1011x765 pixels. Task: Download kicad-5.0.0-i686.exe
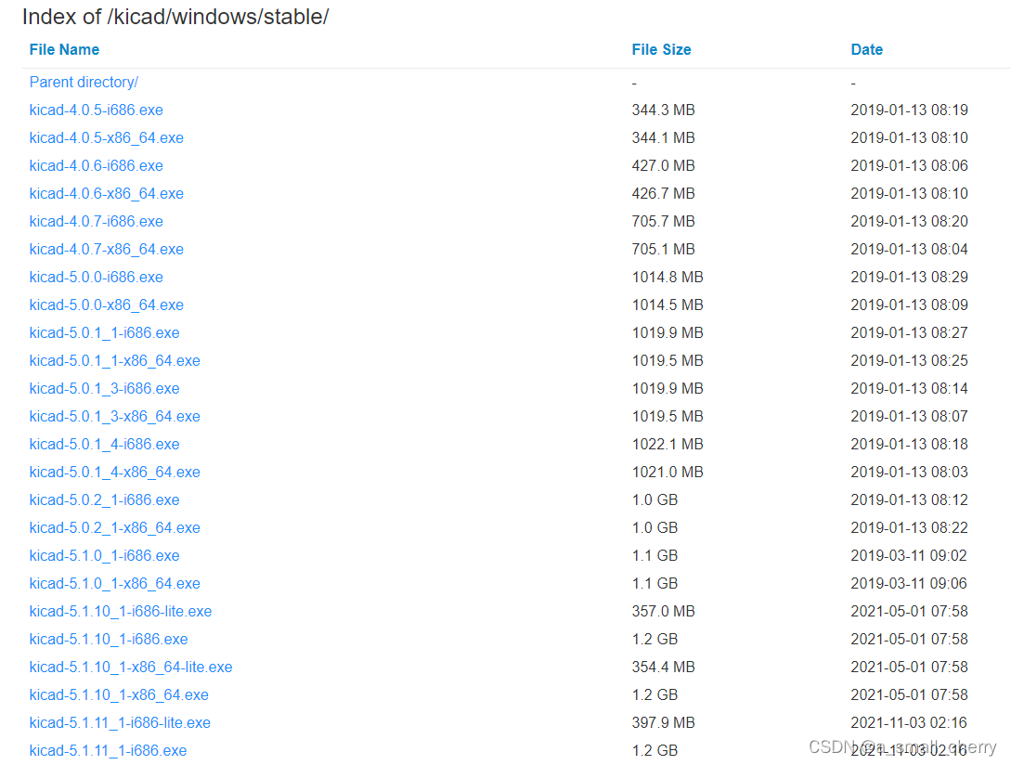(x=96, y=278)
